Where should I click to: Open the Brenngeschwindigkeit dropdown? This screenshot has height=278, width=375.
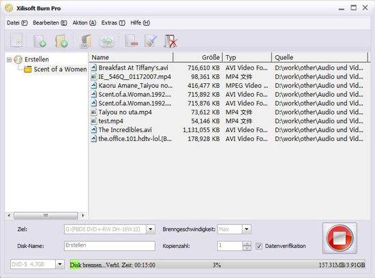[x=247, y=229]
